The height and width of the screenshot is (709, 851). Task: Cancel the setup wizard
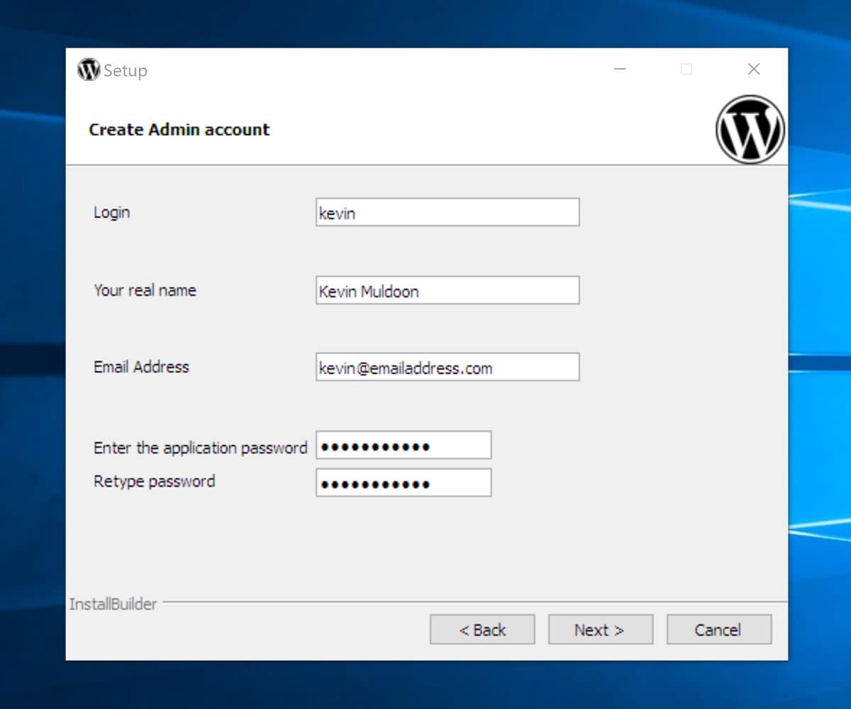[719, 630]
